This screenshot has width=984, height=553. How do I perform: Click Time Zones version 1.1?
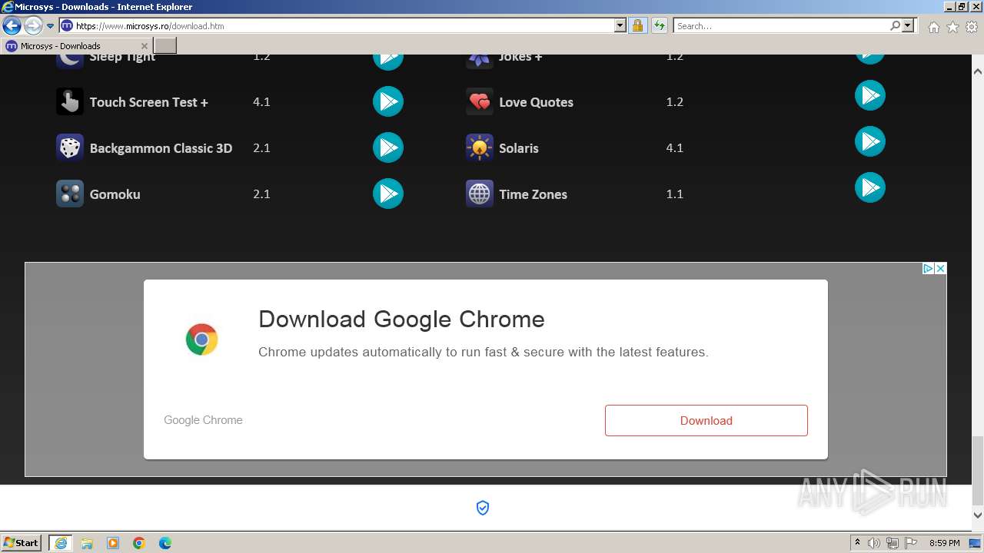(x=675, y=194)
